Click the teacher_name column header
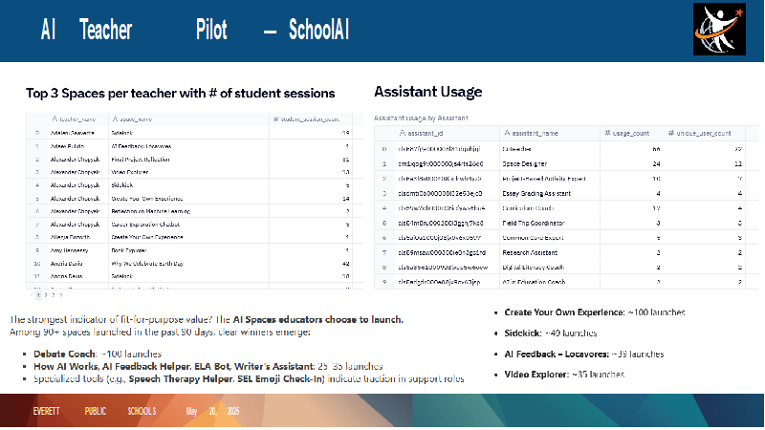Image resolution: width=765 pixels, height=430 pixels. coord(75,118)
